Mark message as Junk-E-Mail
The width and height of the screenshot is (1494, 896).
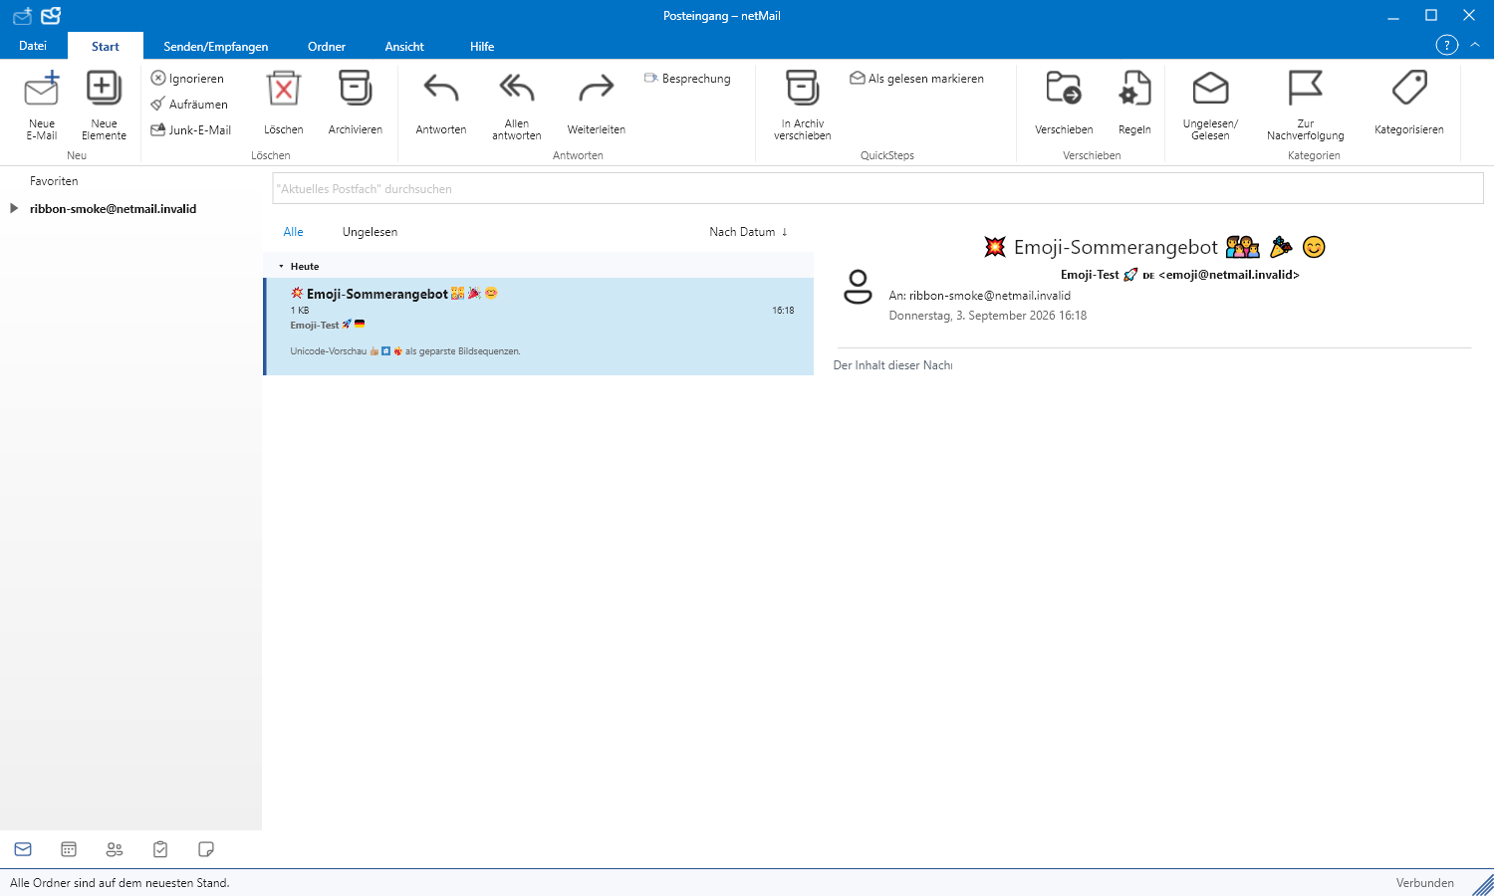[x=191, y=129]
